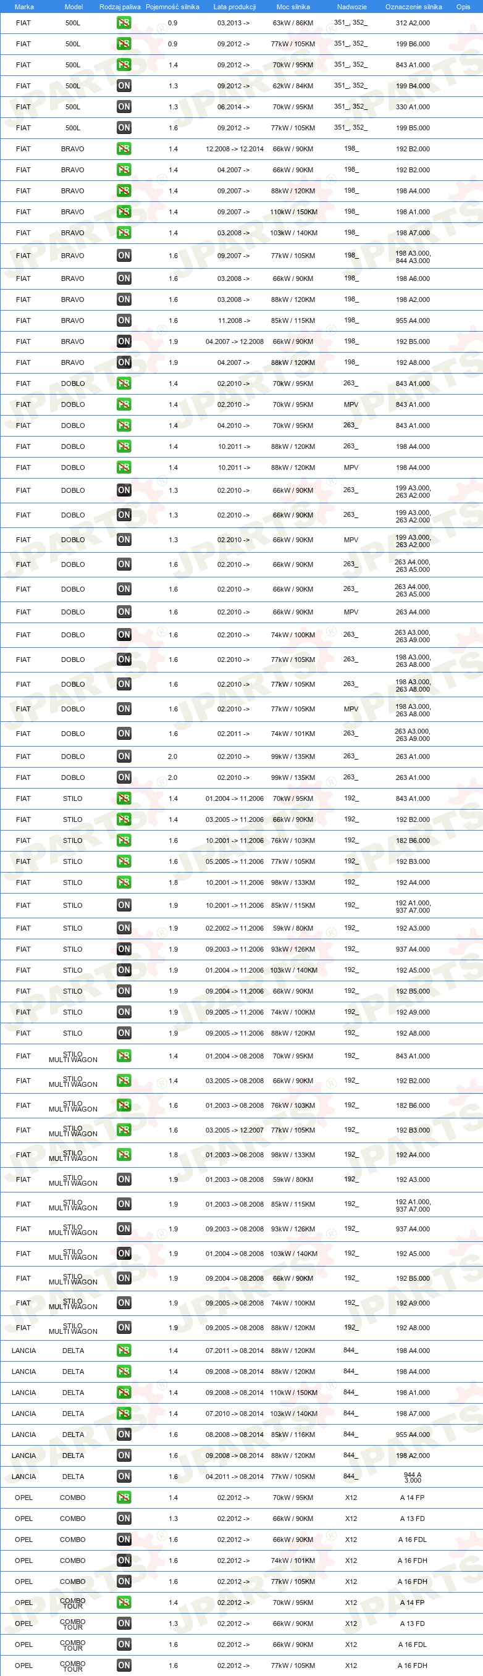Select the Rodzaj paliwa column header
This screenshot has height=1676, width=483.
[120, 7]
